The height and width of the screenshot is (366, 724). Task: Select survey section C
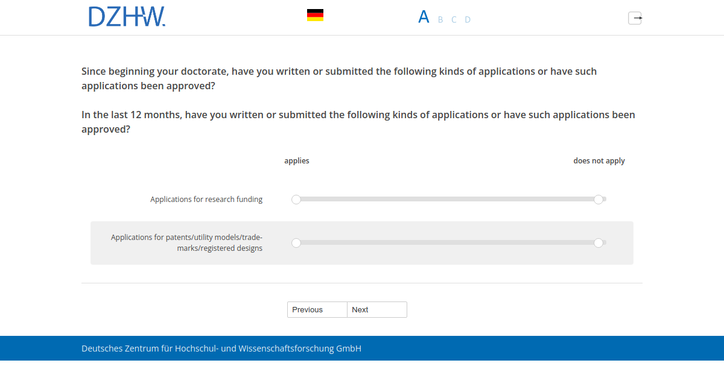[x=453, y=19]
